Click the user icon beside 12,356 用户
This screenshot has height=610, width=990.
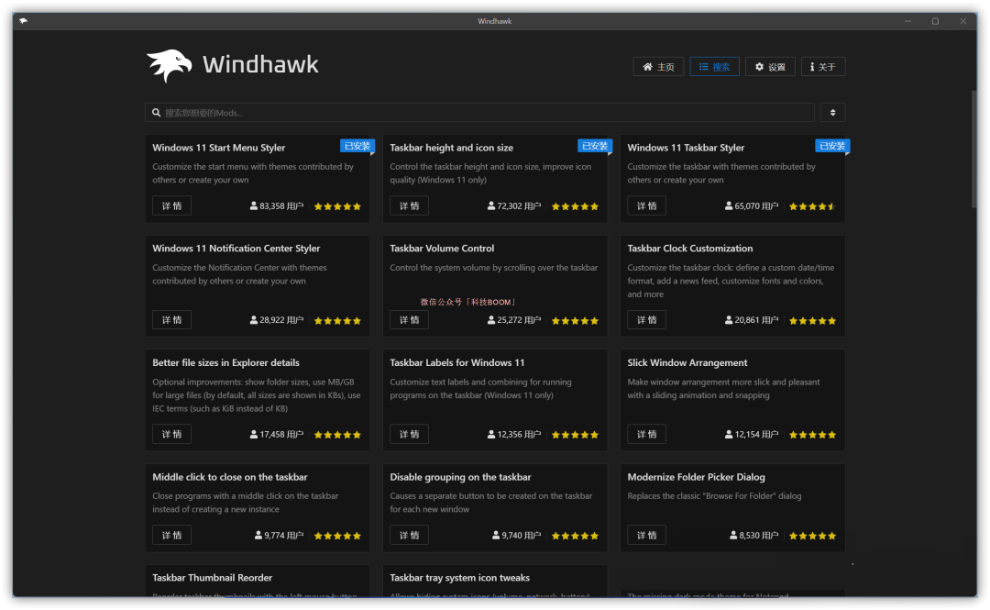point(490,434)
